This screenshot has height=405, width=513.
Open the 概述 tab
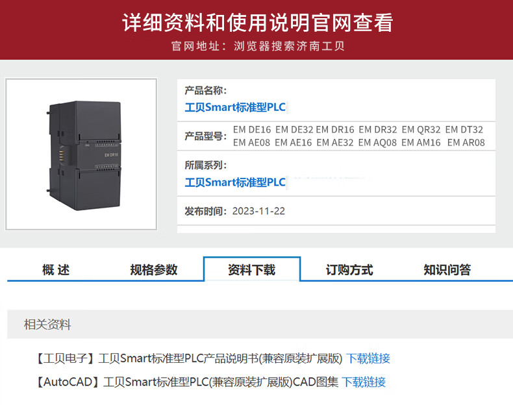56,270
